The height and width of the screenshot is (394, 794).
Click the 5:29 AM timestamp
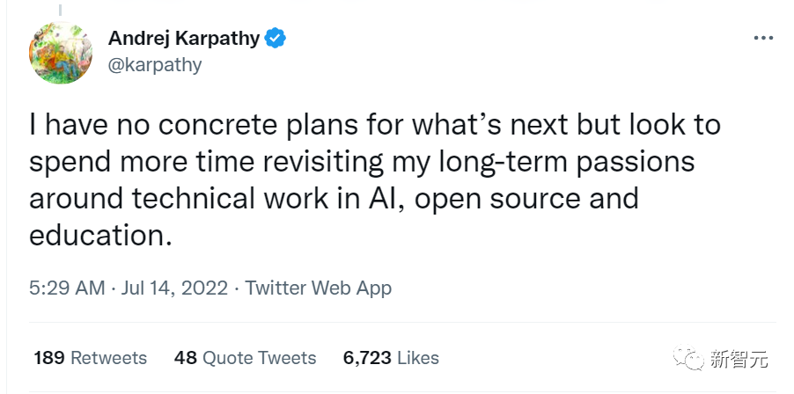pyautogui.click(x=68, y=288)
